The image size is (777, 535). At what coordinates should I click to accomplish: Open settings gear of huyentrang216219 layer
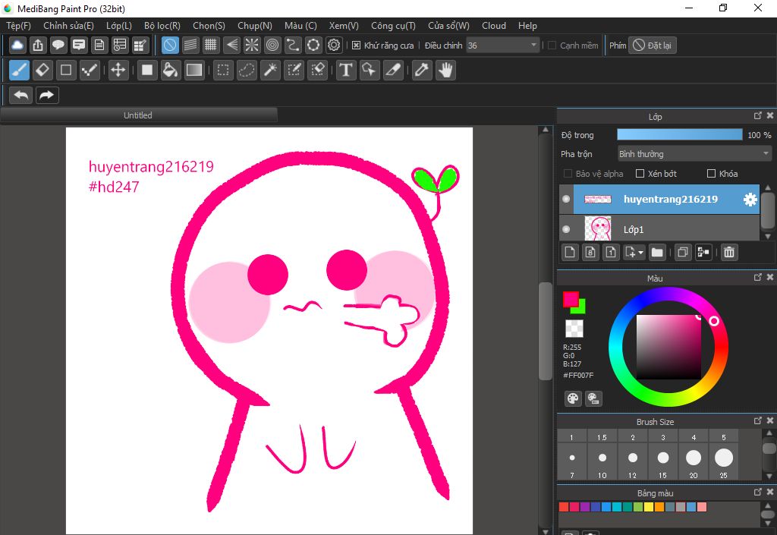(x=750, y=200)
